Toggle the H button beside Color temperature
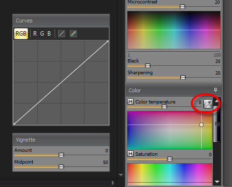Screen dimensions: 232x187 [130, 102]
